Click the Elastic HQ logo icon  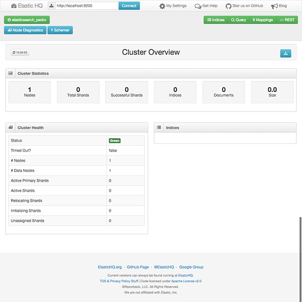click(14, 6)
